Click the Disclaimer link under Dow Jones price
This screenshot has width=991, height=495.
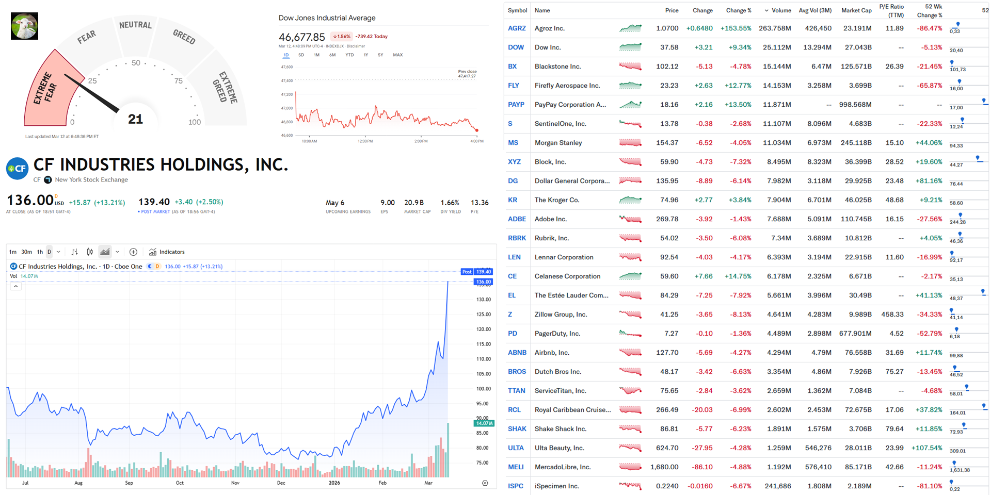pyautogui.click(x=356, y=46)
